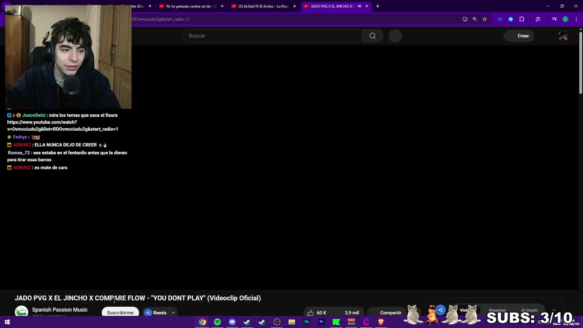Image resolution: width=583 pixels, height=328 pixels.
Task: Open Discord from the taskbar
Action: [x=232, y=322]
